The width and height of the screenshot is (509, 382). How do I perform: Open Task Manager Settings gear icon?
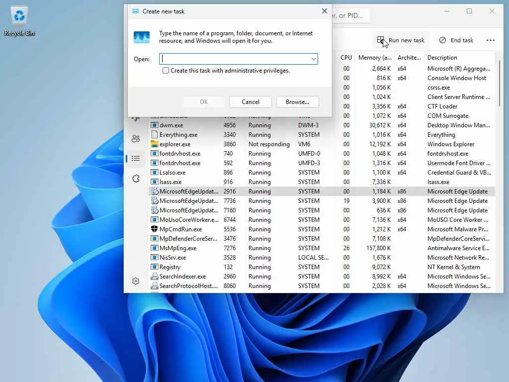[136, 281]
